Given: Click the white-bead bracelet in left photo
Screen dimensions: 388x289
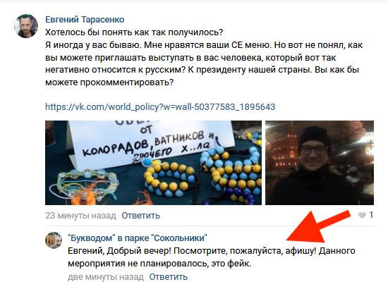Looking at the screenshot, I should click(x=85, y=183).
